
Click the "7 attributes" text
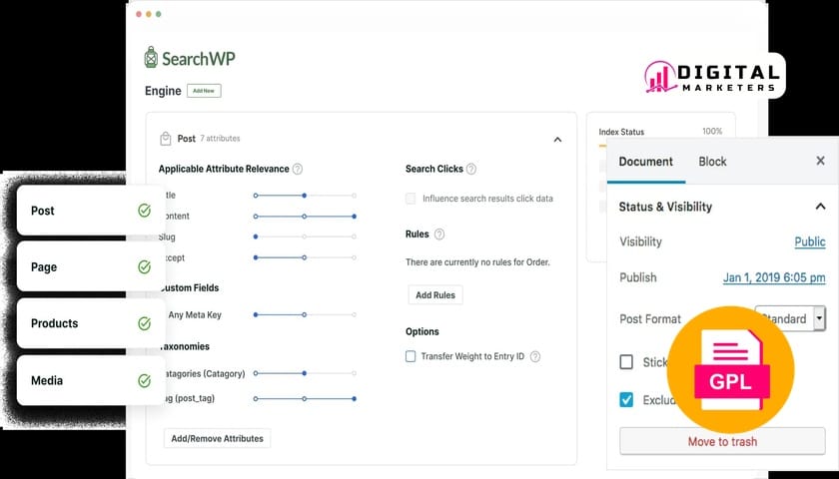point(220,139)
